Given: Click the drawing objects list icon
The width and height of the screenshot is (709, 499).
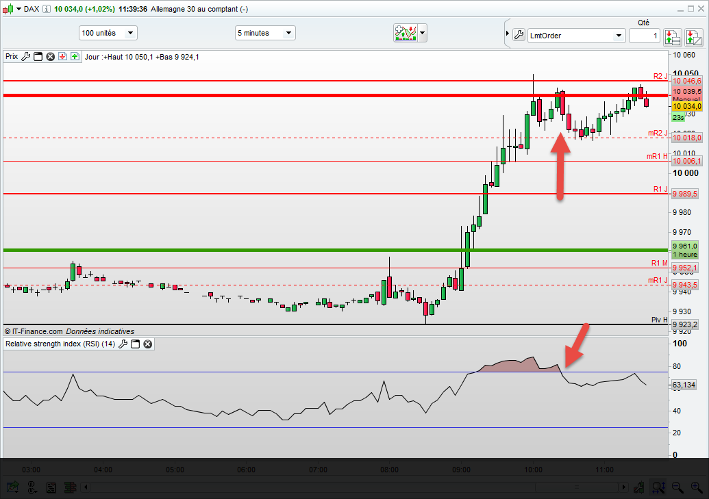Looking at the screenshot, I should (51, 487).
